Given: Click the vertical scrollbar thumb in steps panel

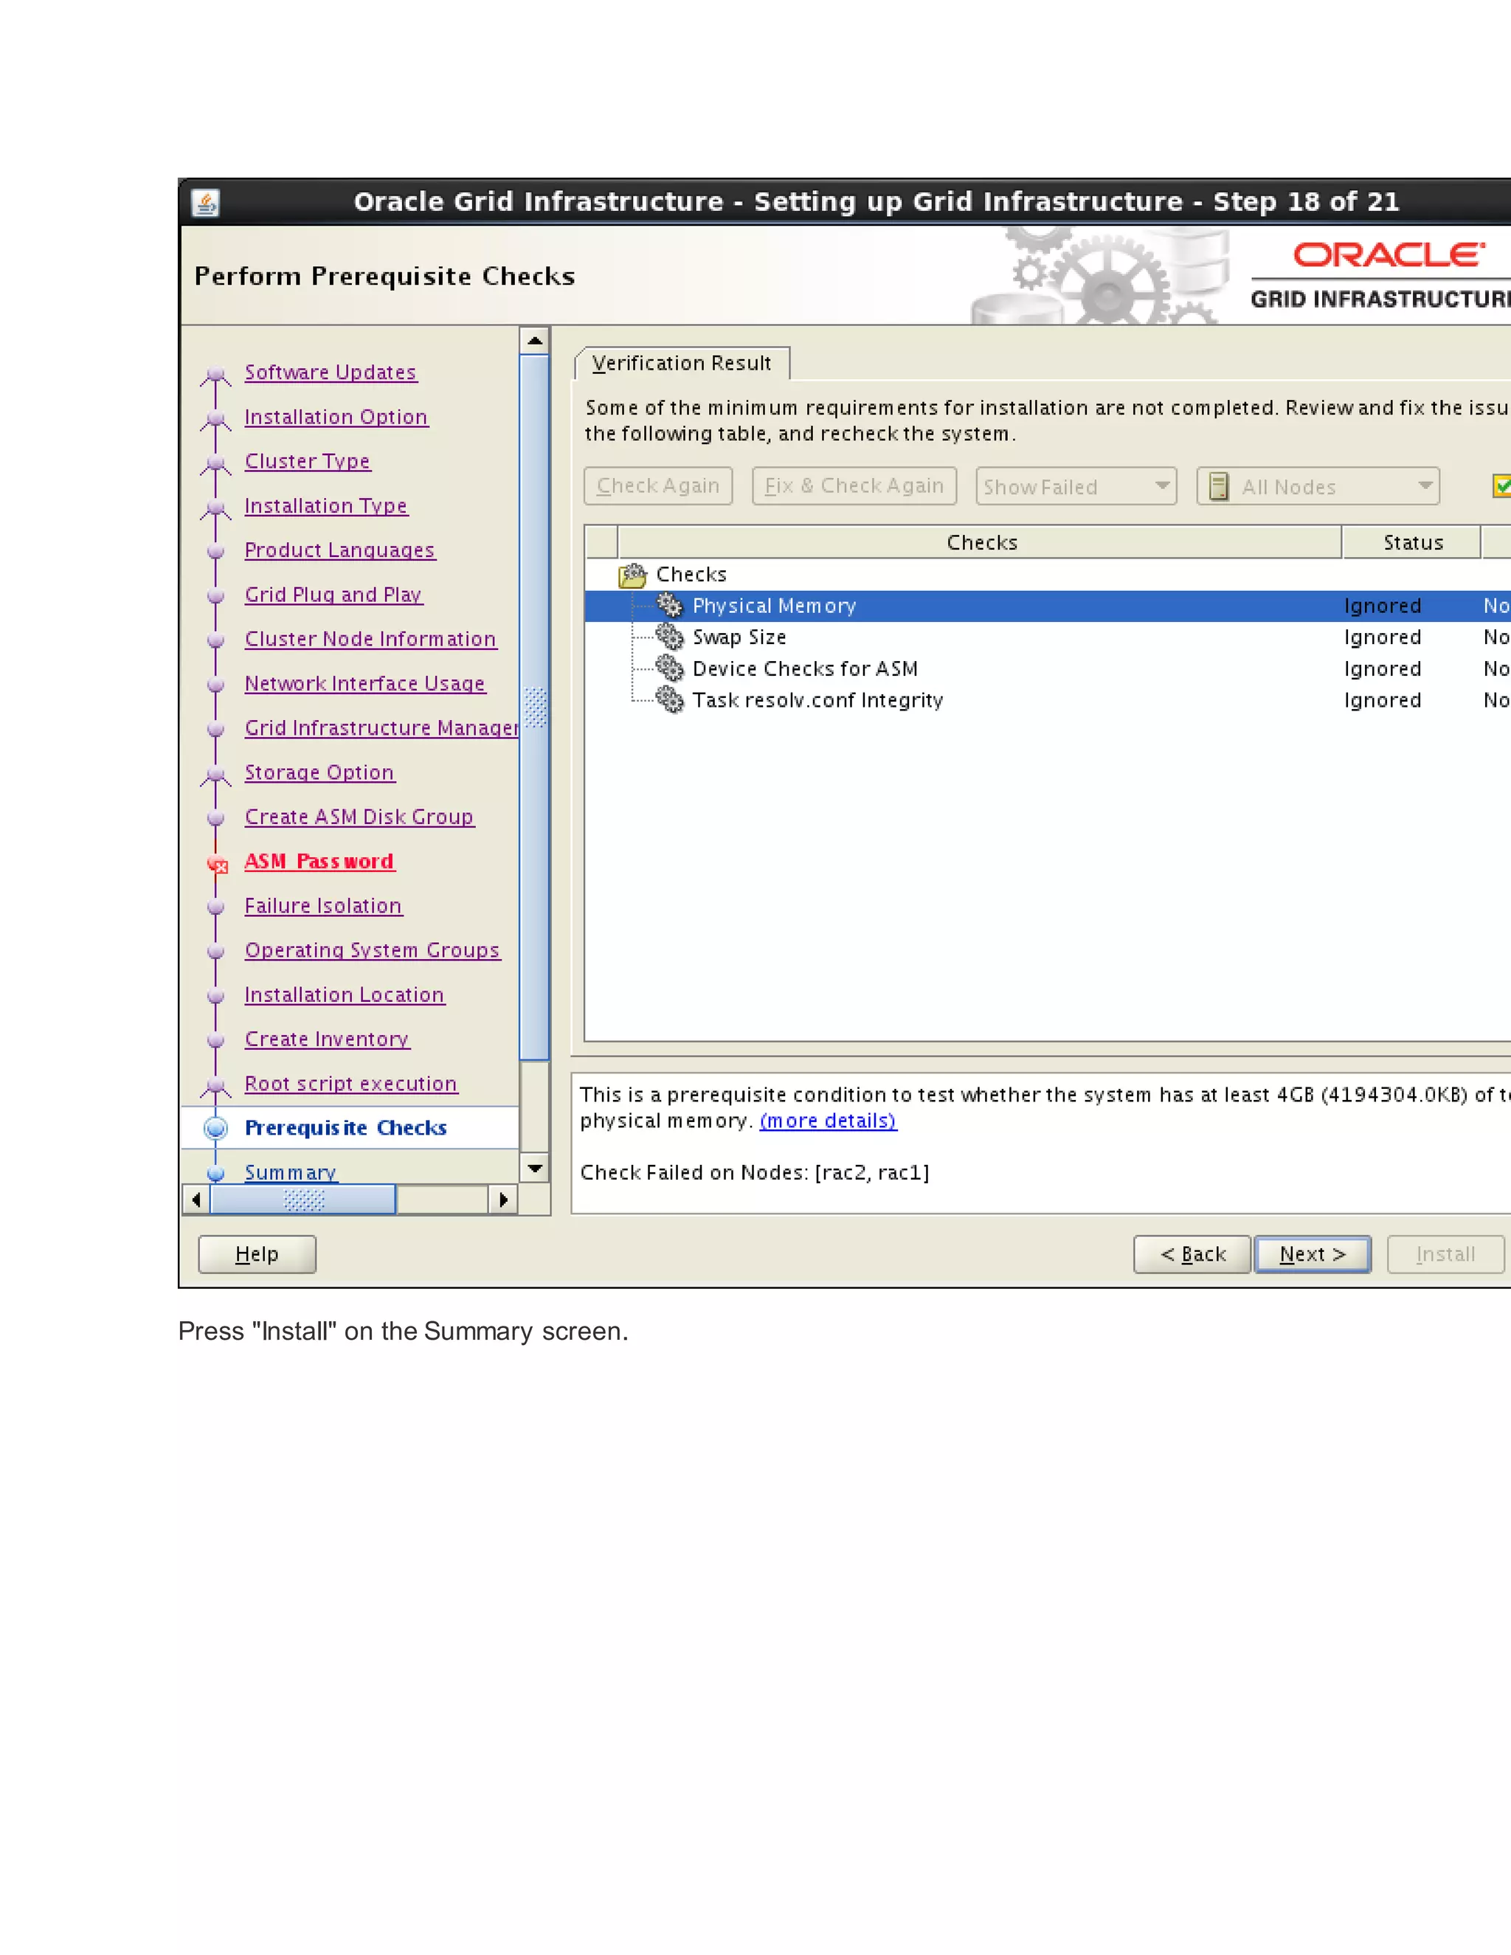Looking at the screenshot, I should coord(534,707).
